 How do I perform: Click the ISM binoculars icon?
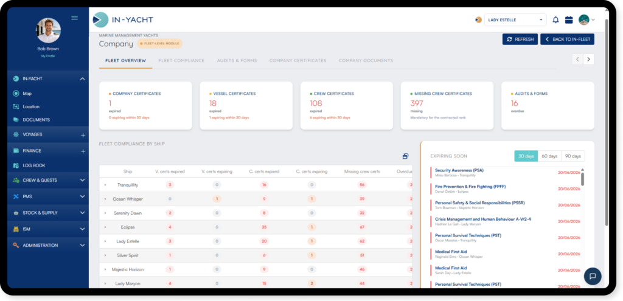16,229
